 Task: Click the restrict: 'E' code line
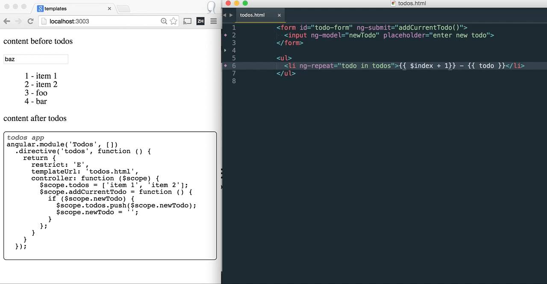pyautogui.click(x=60, y=165)
